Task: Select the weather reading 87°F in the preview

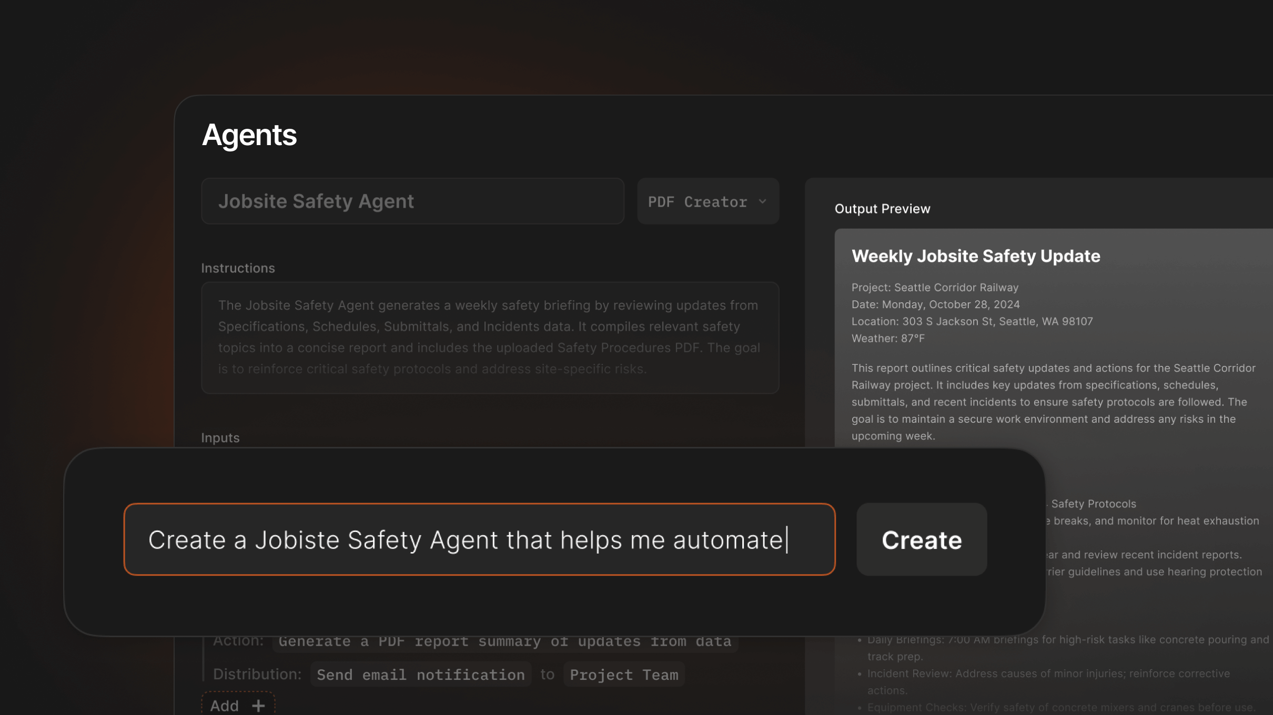Action: click(x=914, y=339)
